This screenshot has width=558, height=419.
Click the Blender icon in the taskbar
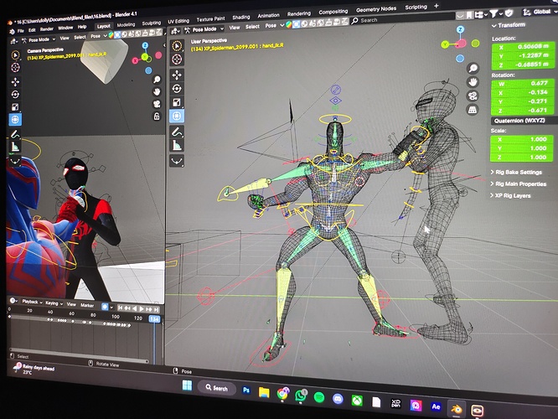tap(457, 409)
